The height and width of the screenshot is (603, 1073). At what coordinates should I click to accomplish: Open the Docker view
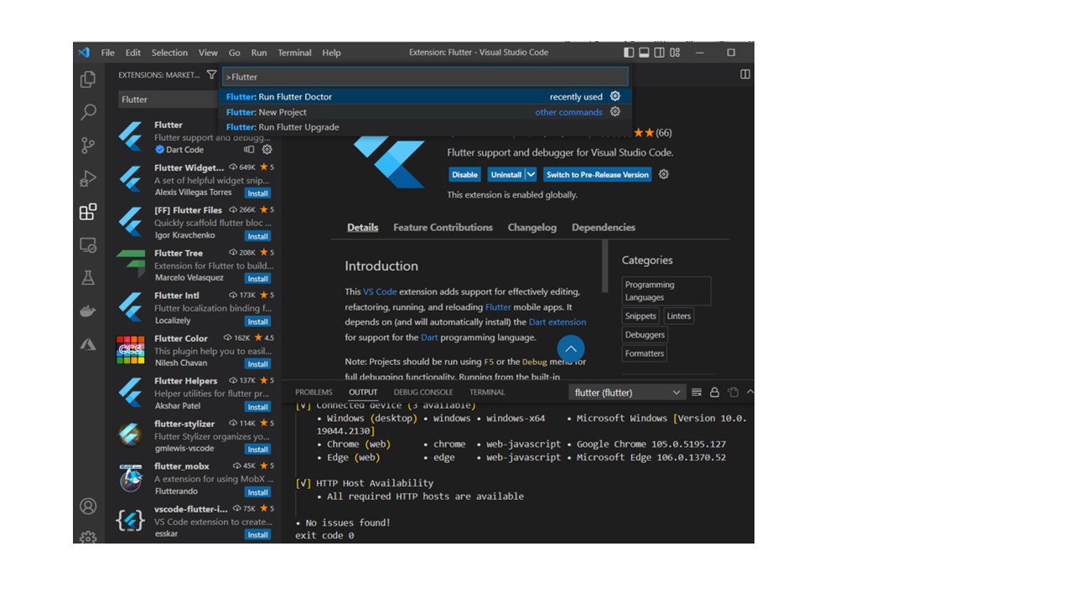click(88, 311)
